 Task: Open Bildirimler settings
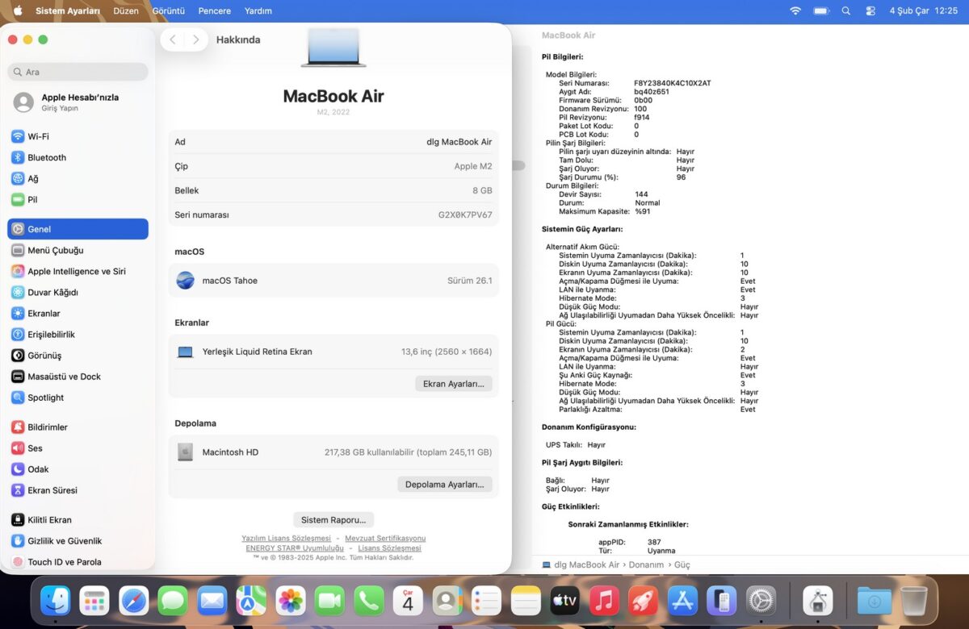pos(78,427)
